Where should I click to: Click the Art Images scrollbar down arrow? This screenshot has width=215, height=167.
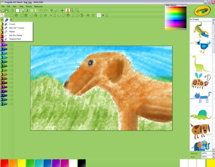click(213, 149)
